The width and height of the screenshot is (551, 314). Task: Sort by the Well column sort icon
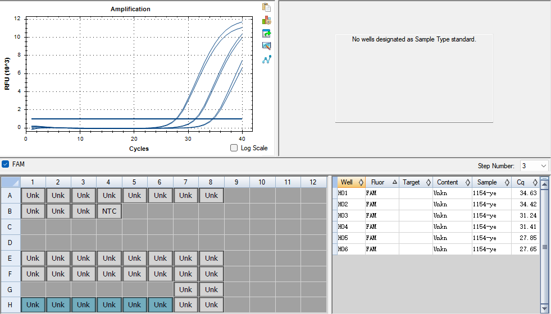coord(361,182)
